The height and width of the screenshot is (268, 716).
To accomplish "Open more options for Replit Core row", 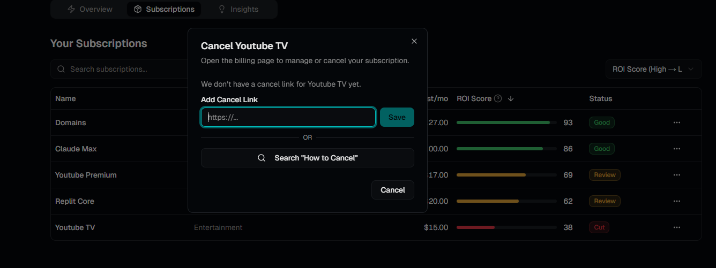I will point(677,201).
